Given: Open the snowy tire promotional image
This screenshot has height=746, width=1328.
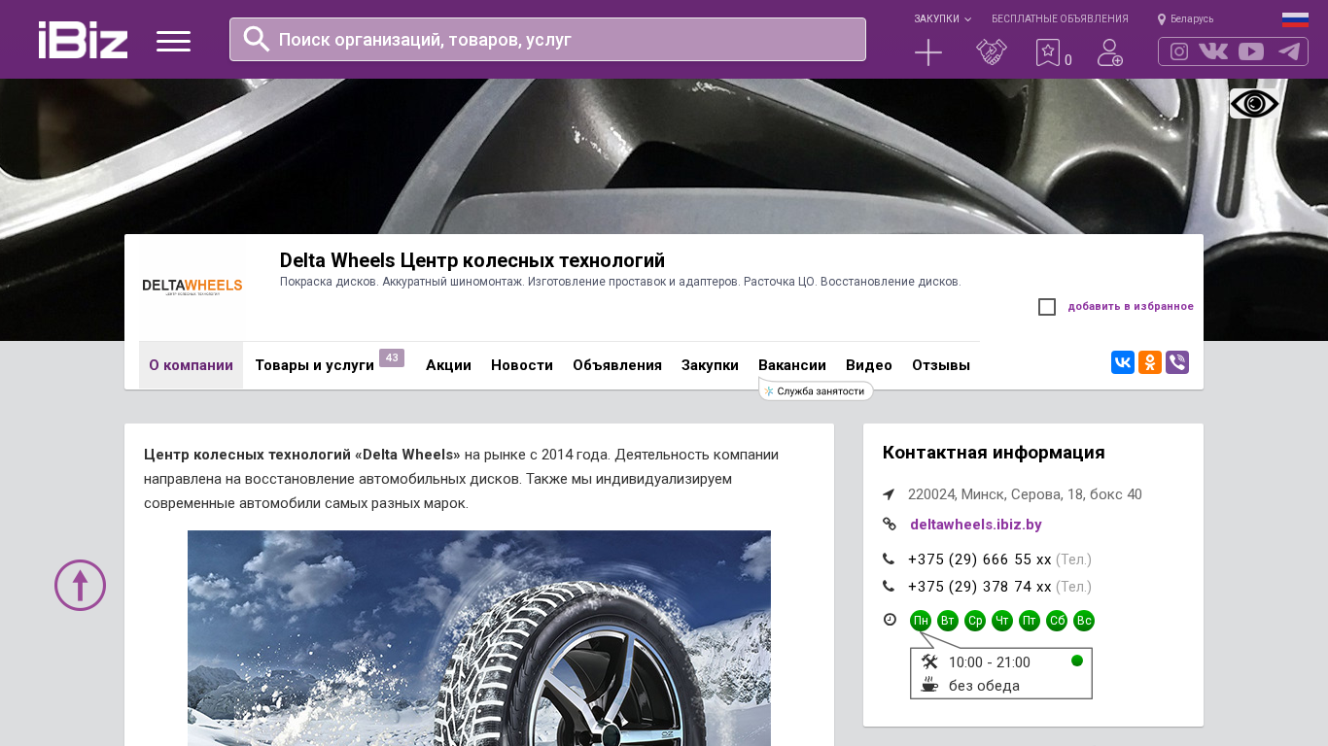Looking at the screenshot, I should pos(479,638).
